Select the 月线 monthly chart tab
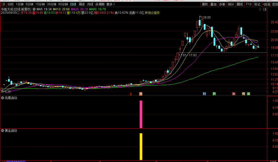This screenshot has height=162, width=278. (x=90, y=4)
